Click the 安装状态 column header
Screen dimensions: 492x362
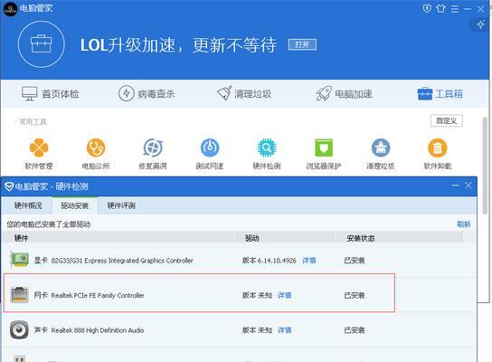361,238
